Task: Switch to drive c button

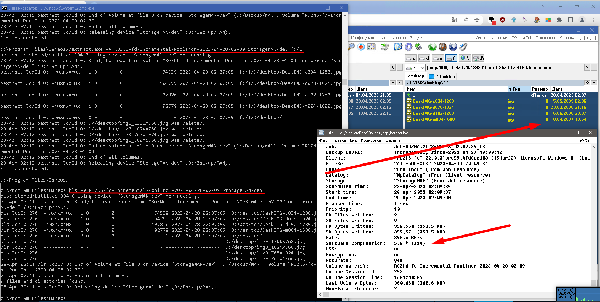Action: [x=411, y=58]
